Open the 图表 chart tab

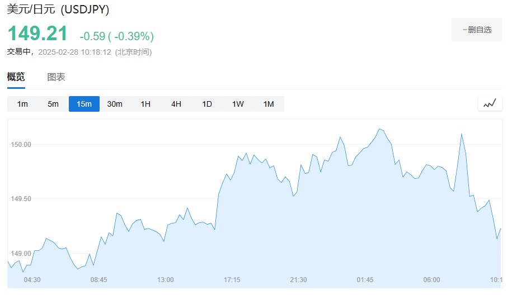(x=56, y=77)
